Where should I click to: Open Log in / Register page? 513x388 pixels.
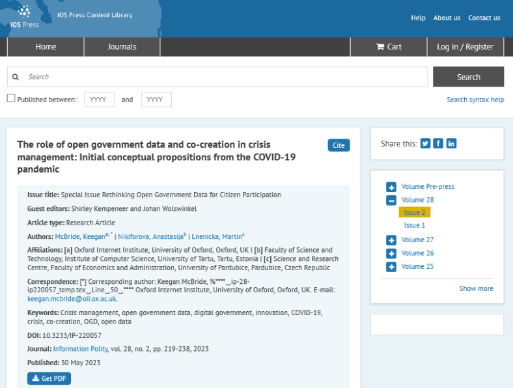point(465,47)
